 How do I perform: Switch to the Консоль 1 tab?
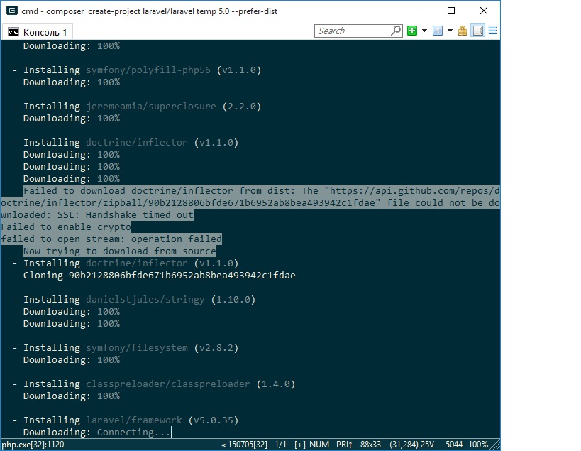click(x=37, y=32)
